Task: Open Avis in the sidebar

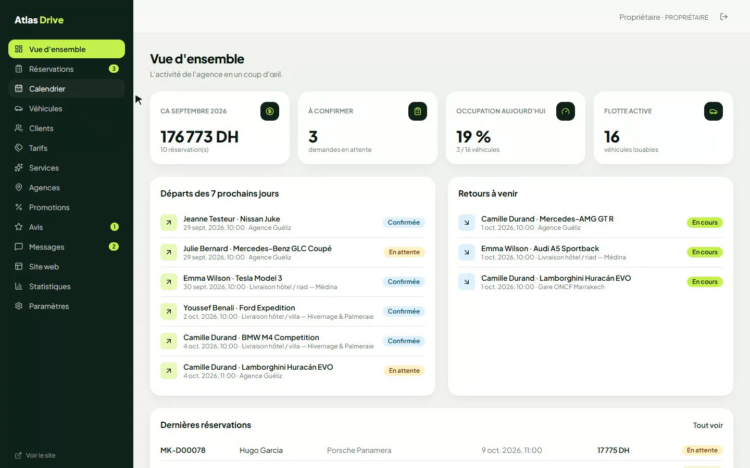Action: click(x=67, y=227)
